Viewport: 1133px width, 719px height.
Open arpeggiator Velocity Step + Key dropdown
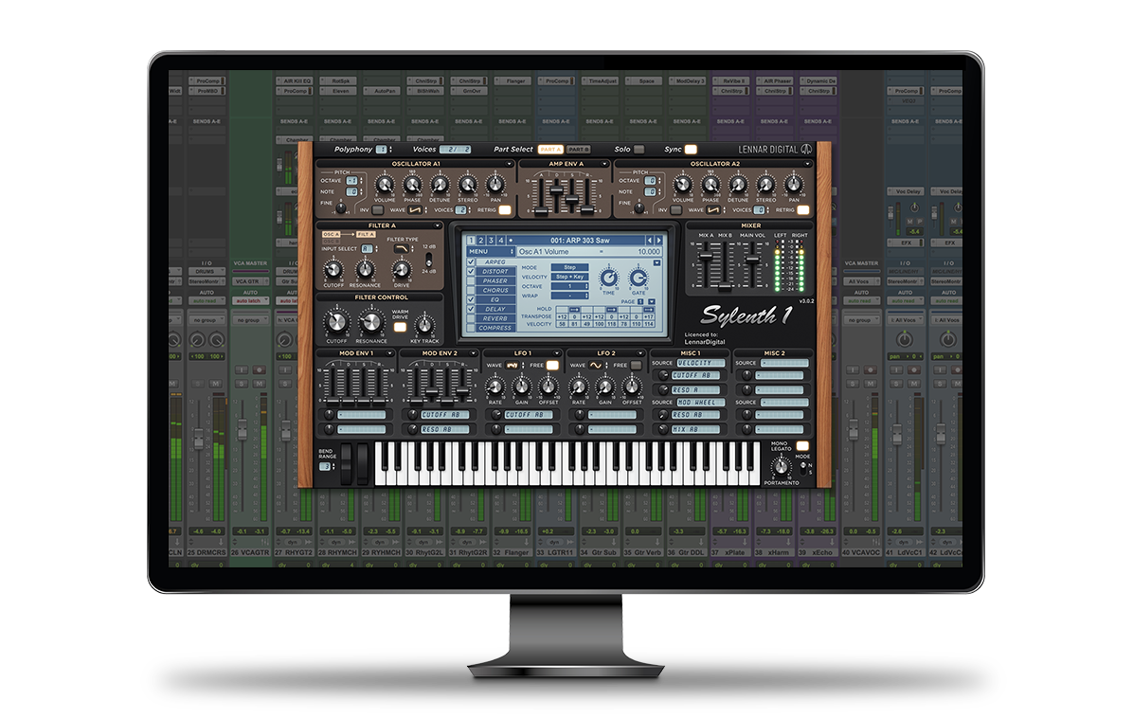570,277
